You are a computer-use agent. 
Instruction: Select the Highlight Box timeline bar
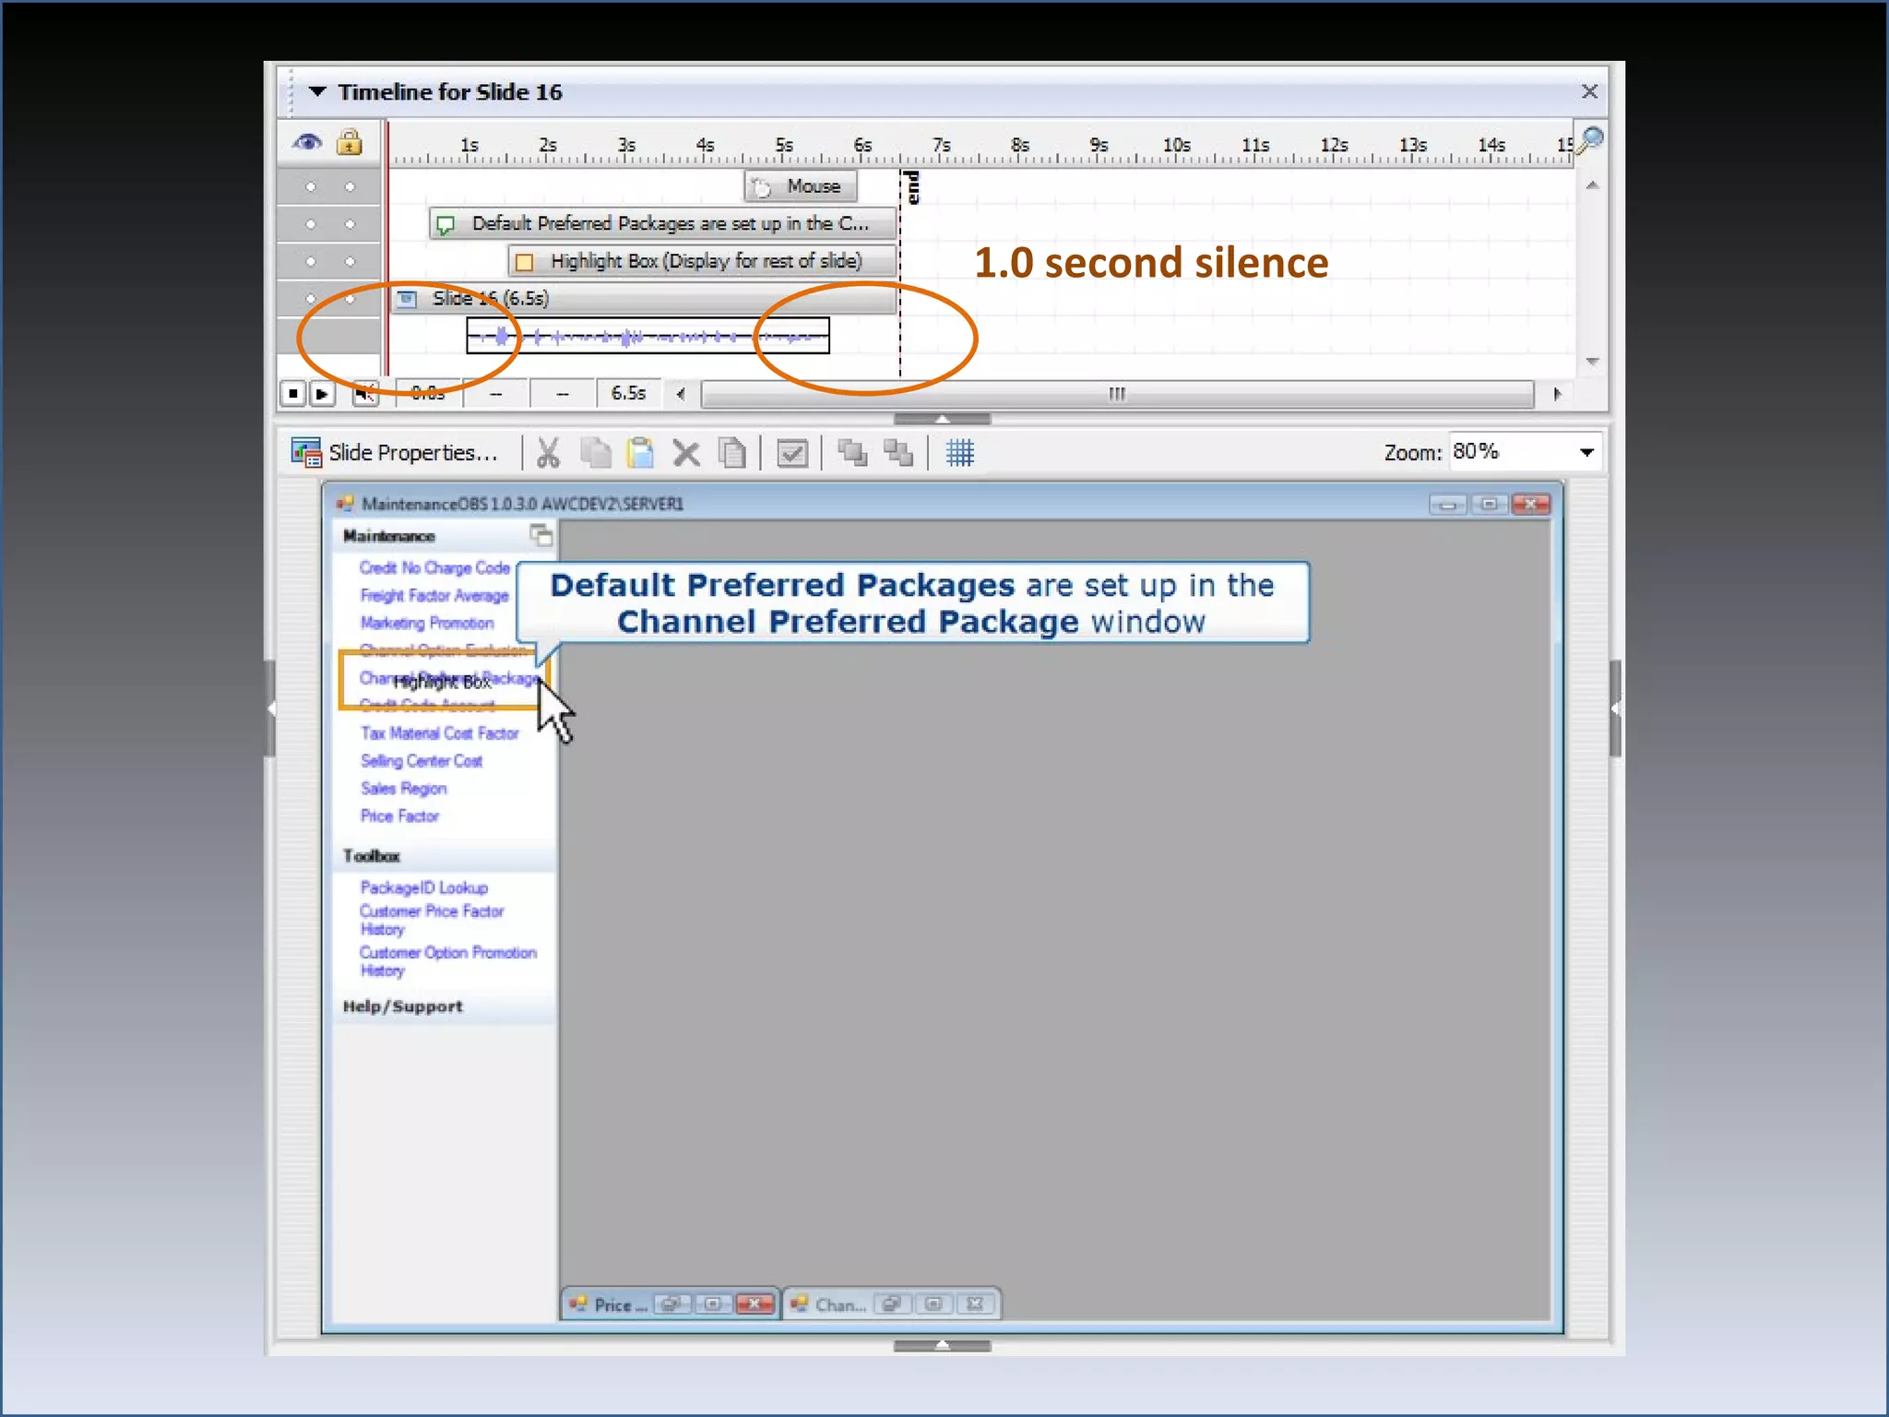(702, 261)
